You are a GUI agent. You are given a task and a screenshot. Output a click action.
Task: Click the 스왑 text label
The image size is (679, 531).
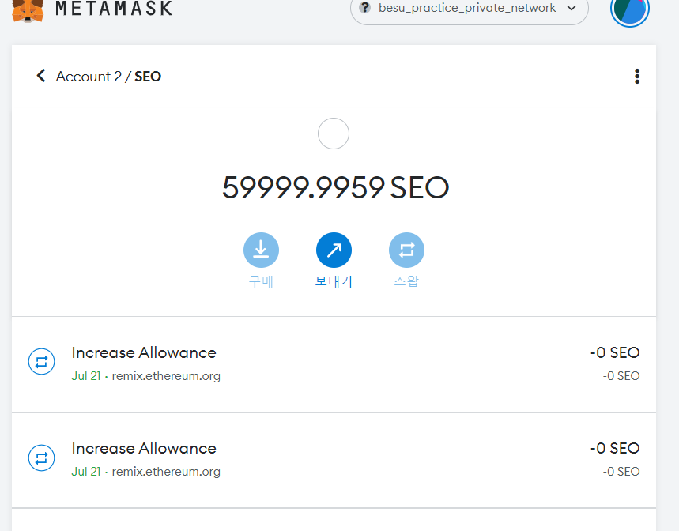[406, 281]
